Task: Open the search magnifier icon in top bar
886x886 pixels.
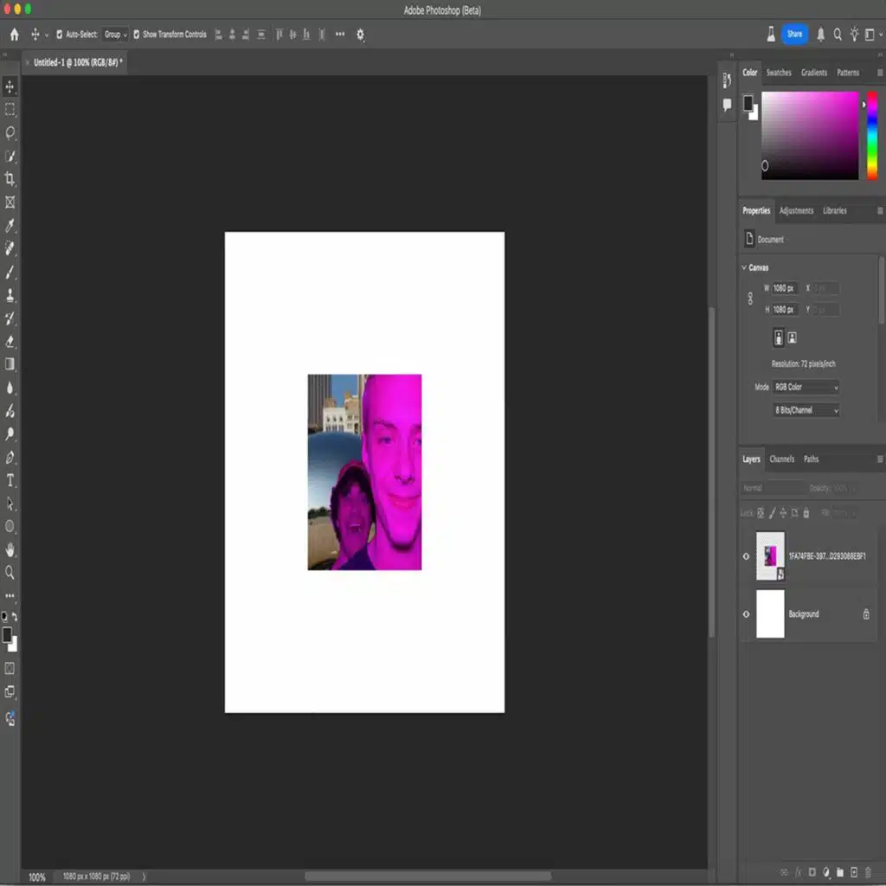Action: tap(837, 35)
